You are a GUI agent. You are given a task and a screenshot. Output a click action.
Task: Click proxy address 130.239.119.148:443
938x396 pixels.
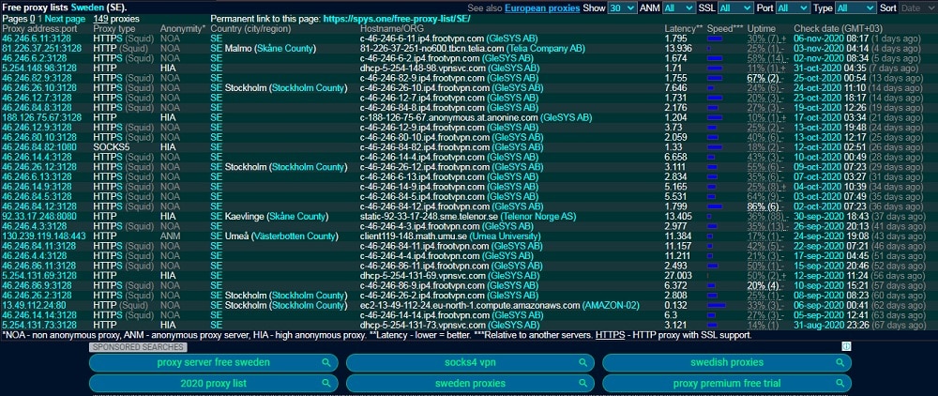point(44,236)
